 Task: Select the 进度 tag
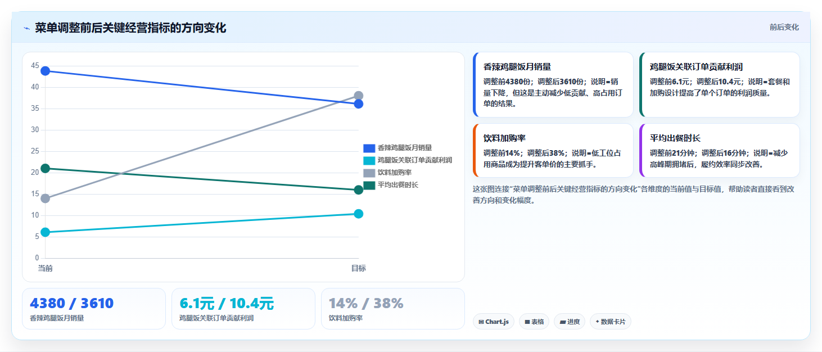570,322
